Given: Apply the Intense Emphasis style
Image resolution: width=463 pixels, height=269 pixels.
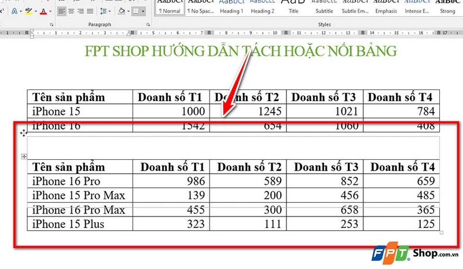Looking at the screenshot, I should pos(417,7).
